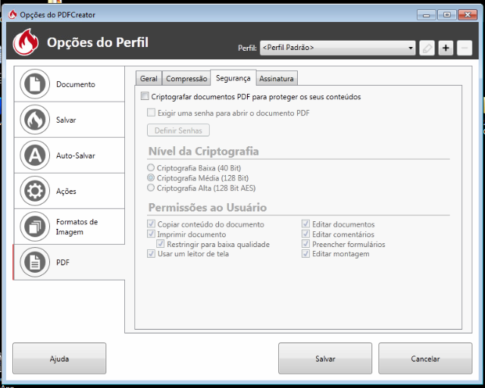485x388 pixels.
Task: Open the PDF section icon
Action: 35,262
